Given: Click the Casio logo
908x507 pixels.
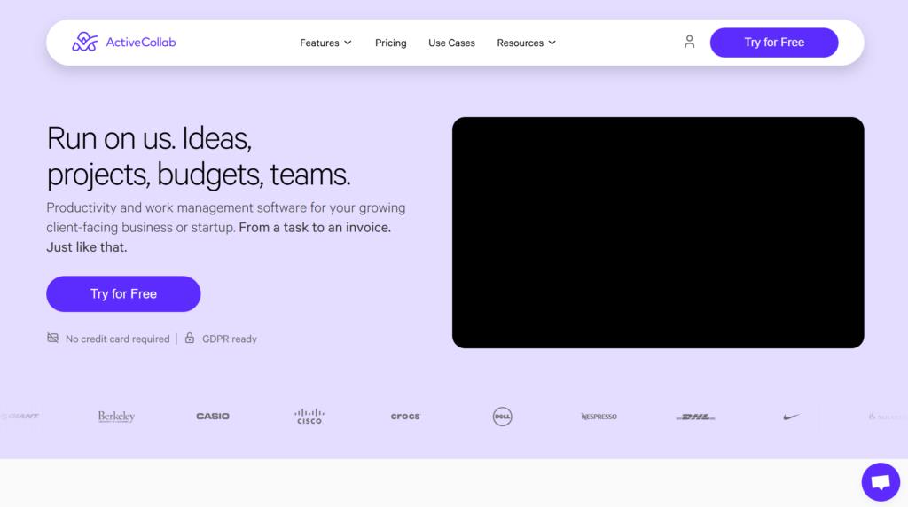Looking at the screenshot, I should pyautogui.click(x=213, y=416).
